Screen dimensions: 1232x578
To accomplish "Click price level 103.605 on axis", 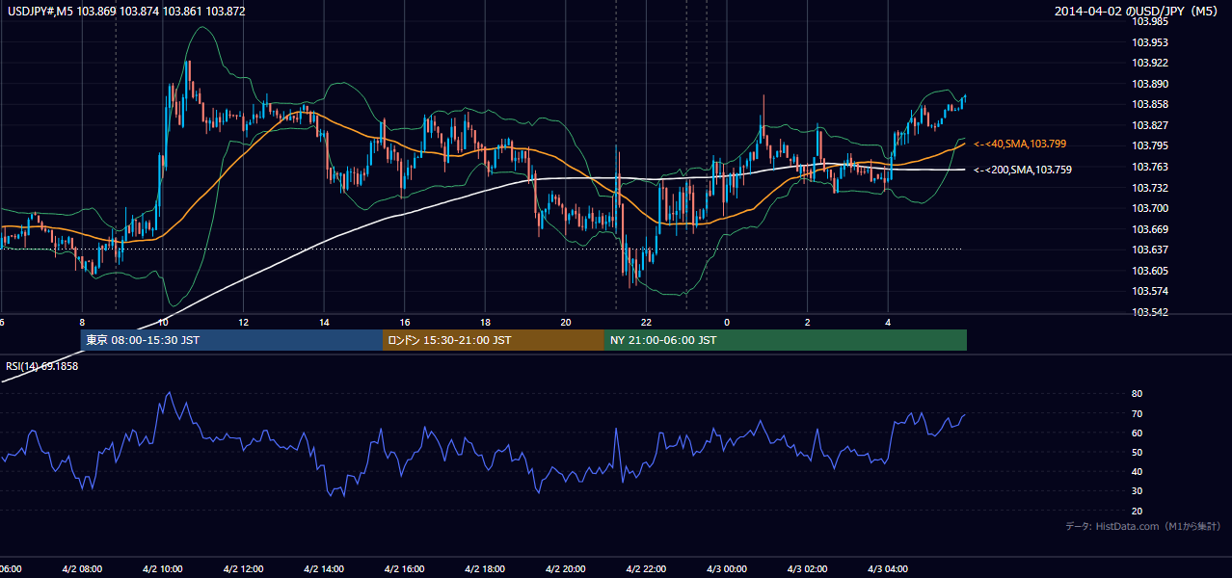I will pos(1151,271).
